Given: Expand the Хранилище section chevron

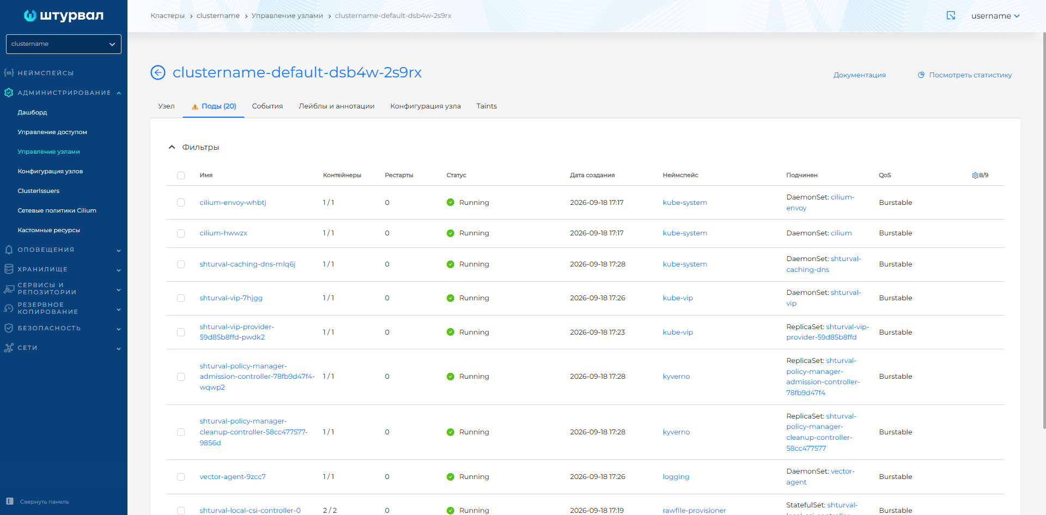Looking at the screenshot, I should coord(119,270).
